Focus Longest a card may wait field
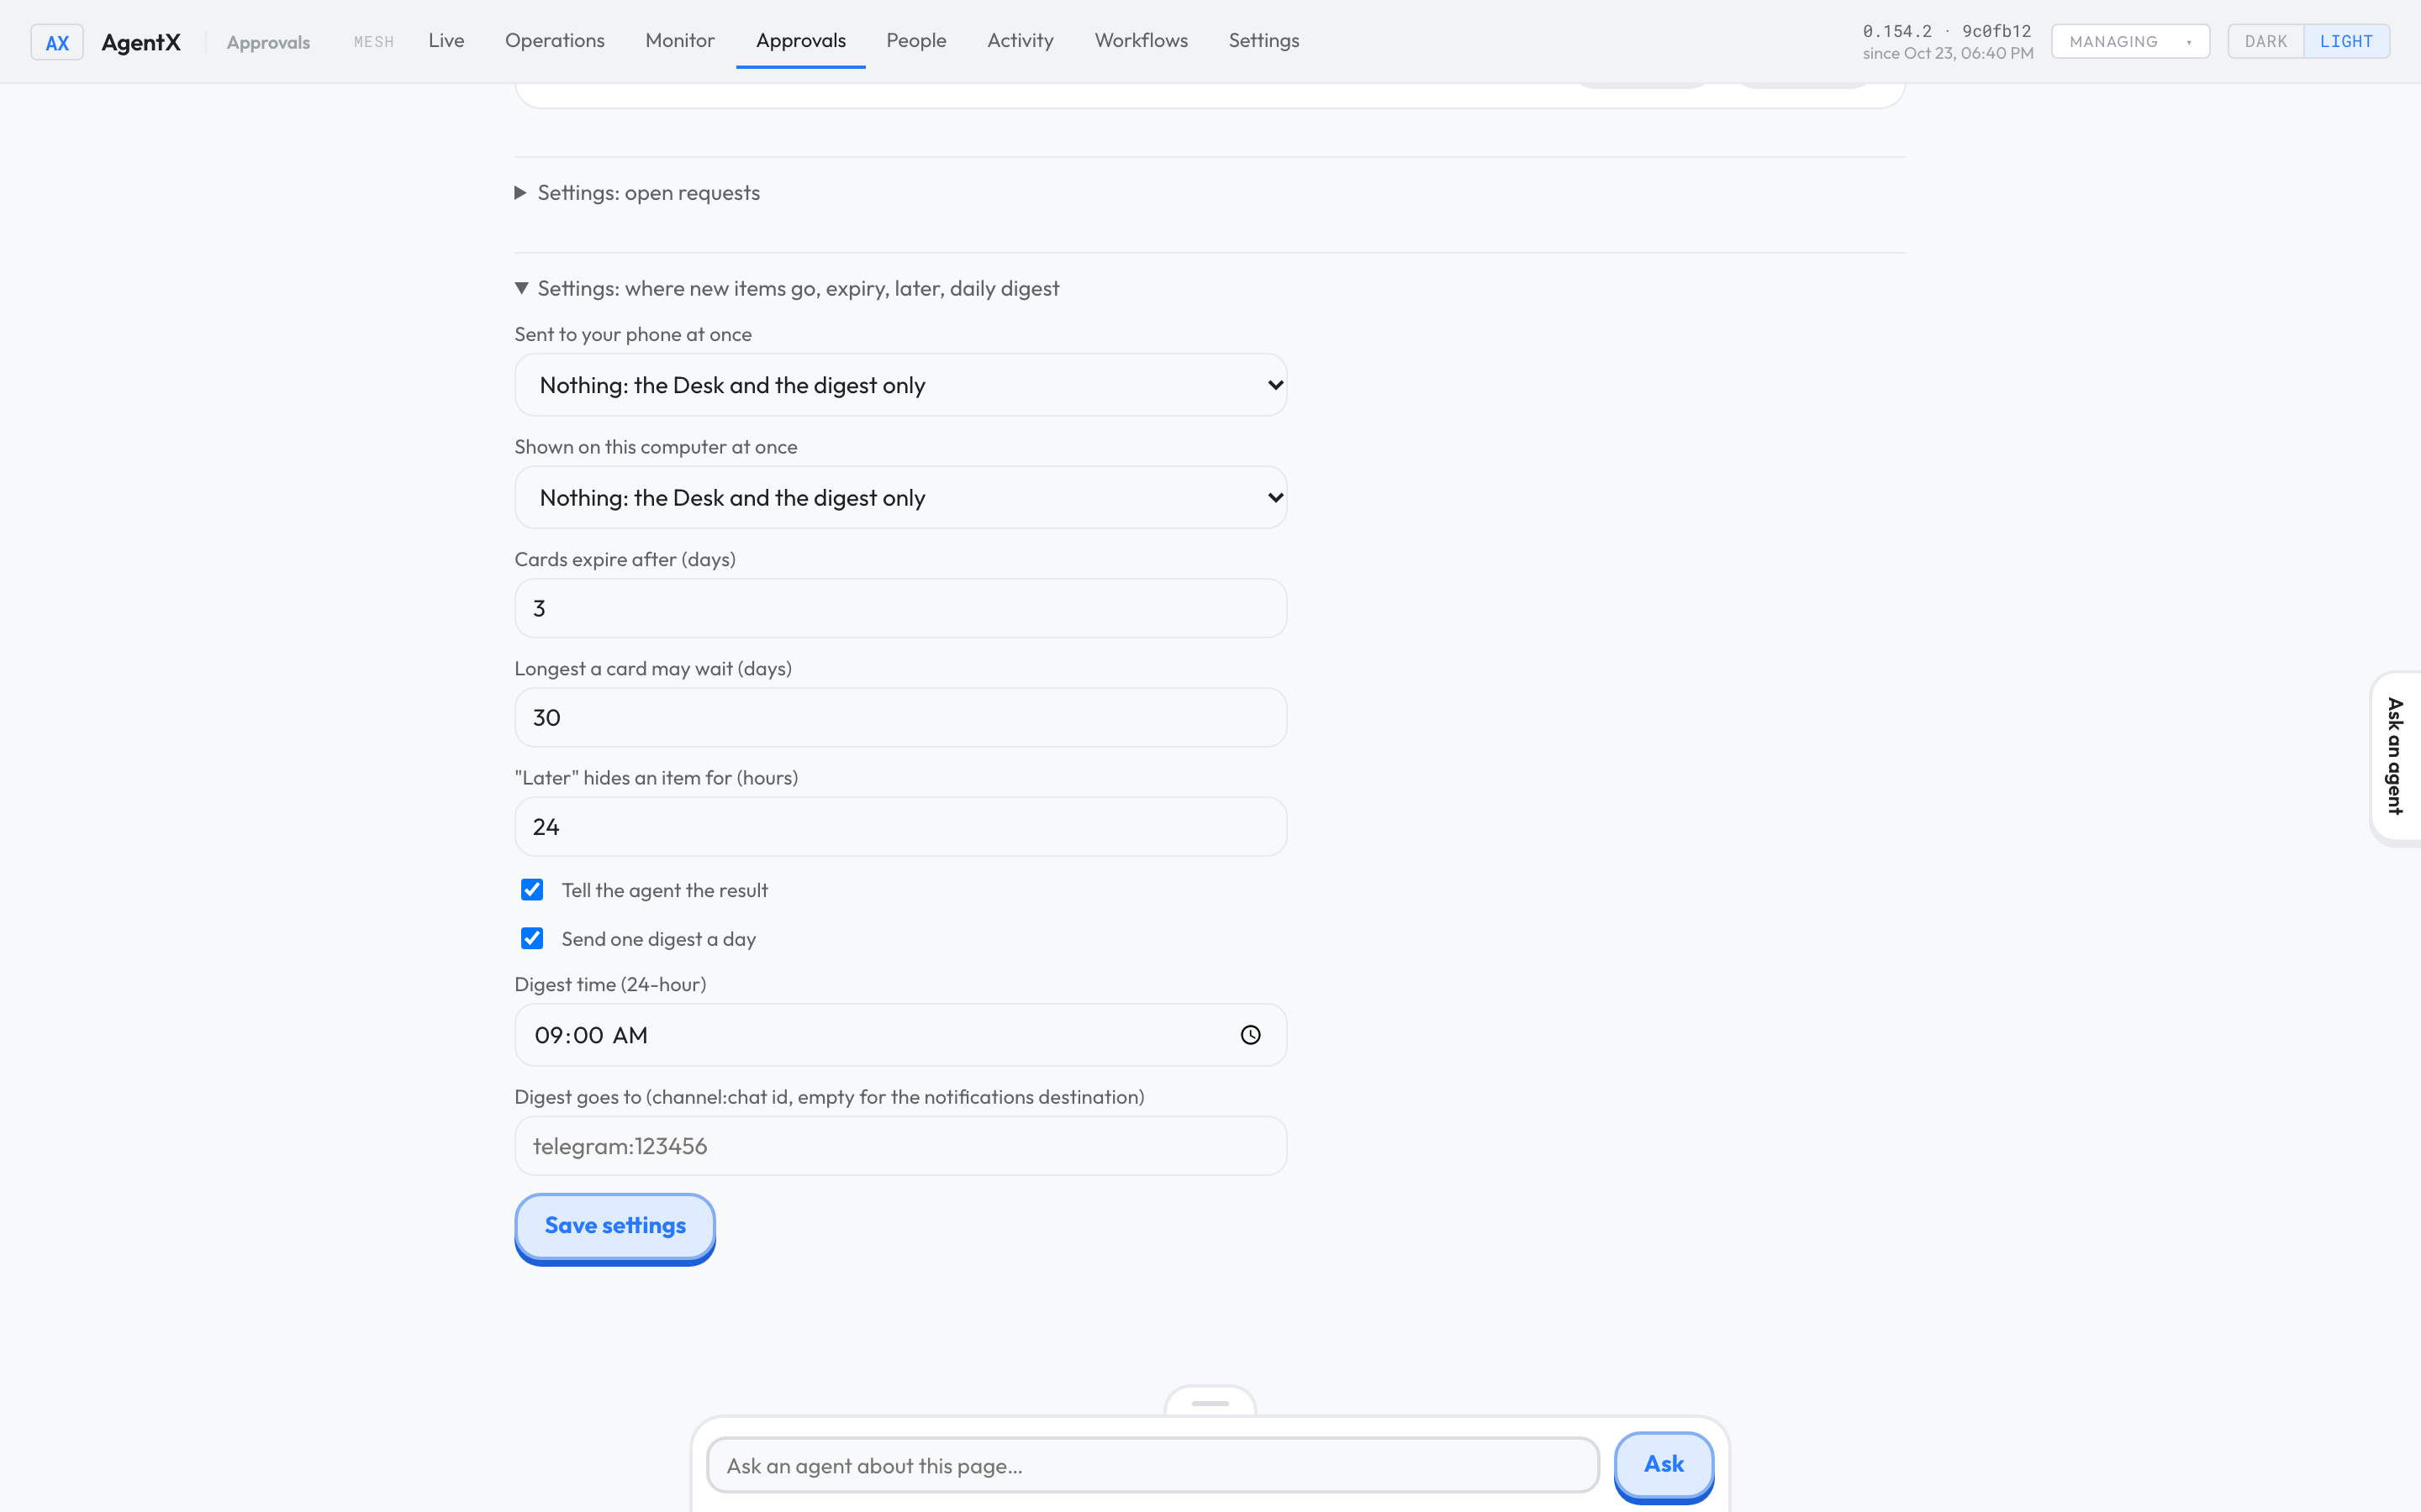Screen dimensions: 2421x1512 [x=900, y=717]
